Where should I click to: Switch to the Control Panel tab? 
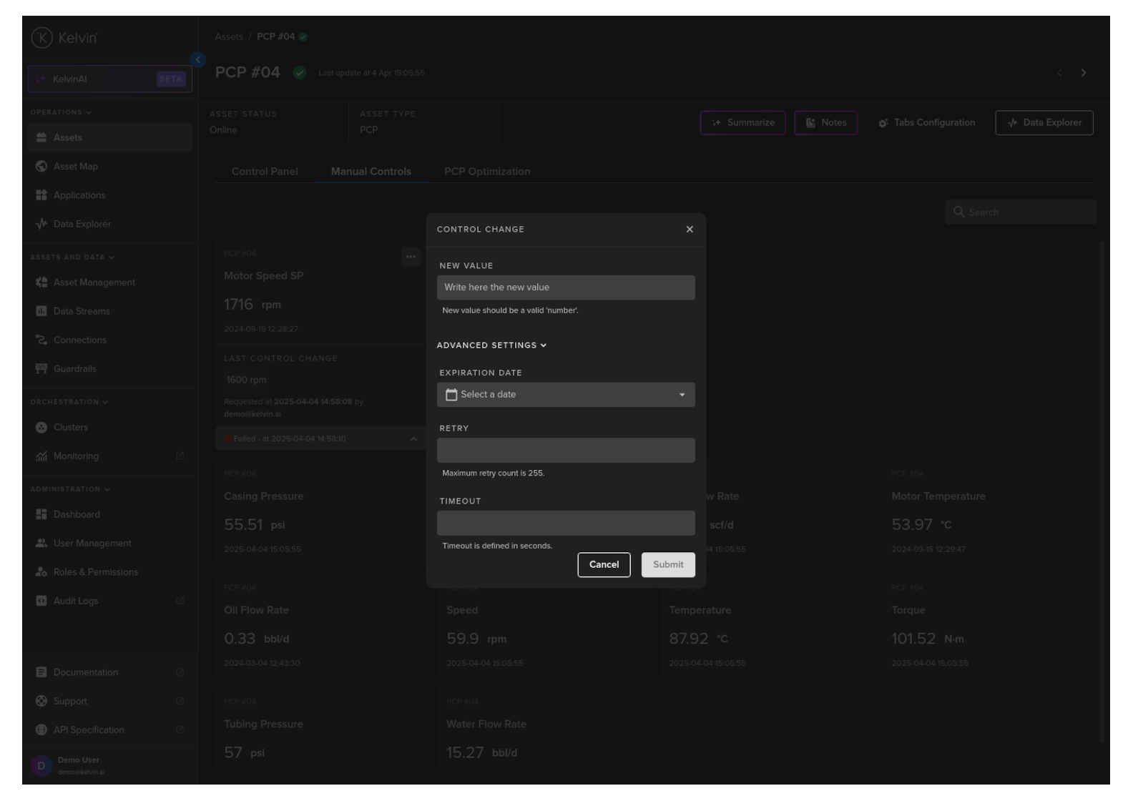(265, 172)
